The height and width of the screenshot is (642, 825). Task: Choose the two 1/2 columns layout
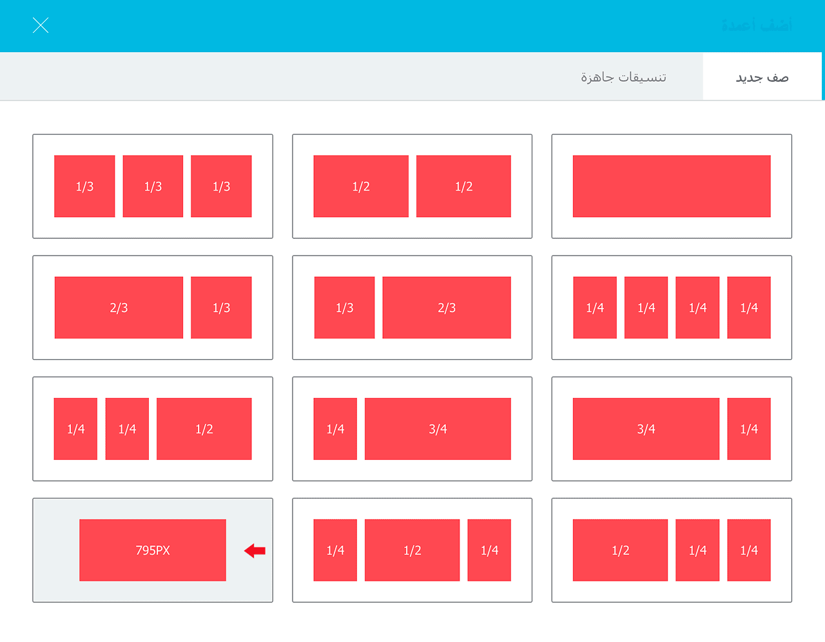click(412, 186)
